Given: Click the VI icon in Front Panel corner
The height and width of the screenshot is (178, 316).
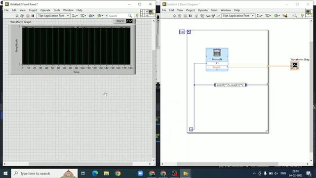Looking at the screenshot, I should click(152, 13).
